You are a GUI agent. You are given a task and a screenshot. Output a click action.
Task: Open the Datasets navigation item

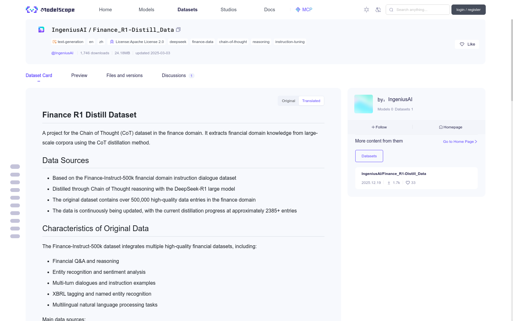[188, 10]
